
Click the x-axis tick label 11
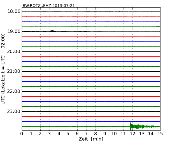click(123, 134)
